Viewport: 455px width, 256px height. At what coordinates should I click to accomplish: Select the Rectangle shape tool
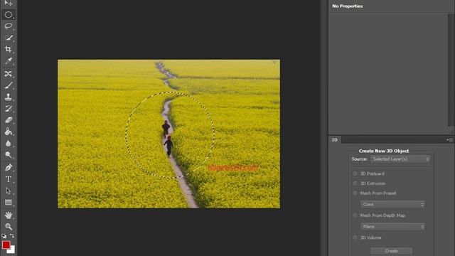tap(9, 202)
